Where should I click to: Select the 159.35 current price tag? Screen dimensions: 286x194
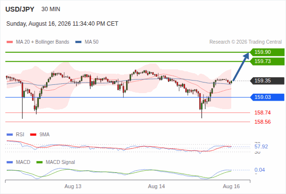pos(267,81)
